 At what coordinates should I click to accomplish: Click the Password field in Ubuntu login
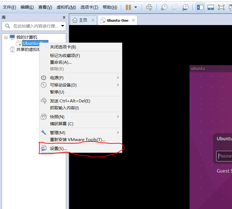click(224, 156)
